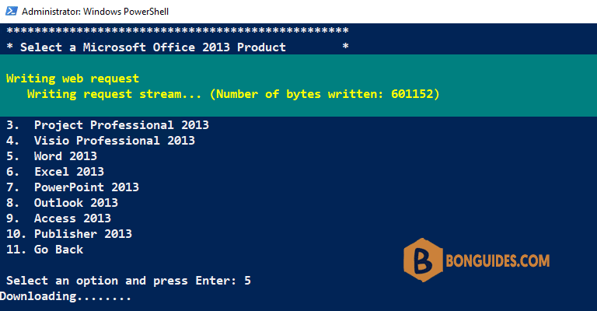The height and width of the screenshot is (311, 597).
Task: Click the Go Back option line
Action: 44,250
